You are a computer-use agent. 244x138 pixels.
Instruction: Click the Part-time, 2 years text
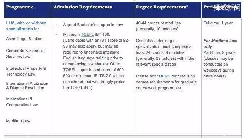click(x=220, y=52)
